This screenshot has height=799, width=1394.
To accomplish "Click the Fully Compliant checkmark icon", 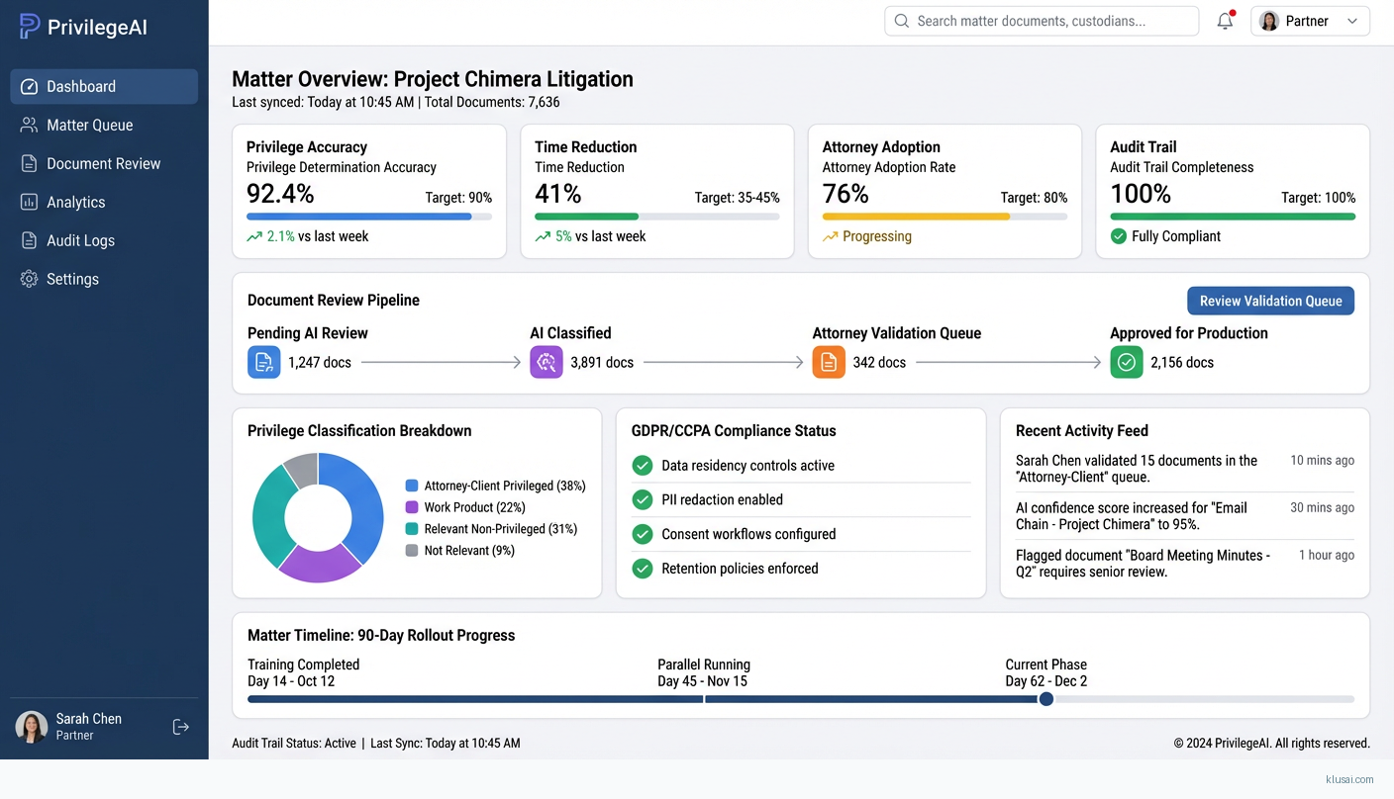I will [x=1119, y=236].
